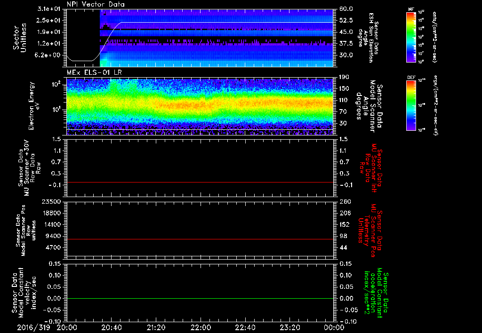The width and height of the screenshot is (482, 333).
Task: Click the "18800" scanner position tick label
Action: pyautogui.click(x=52, y=213)
